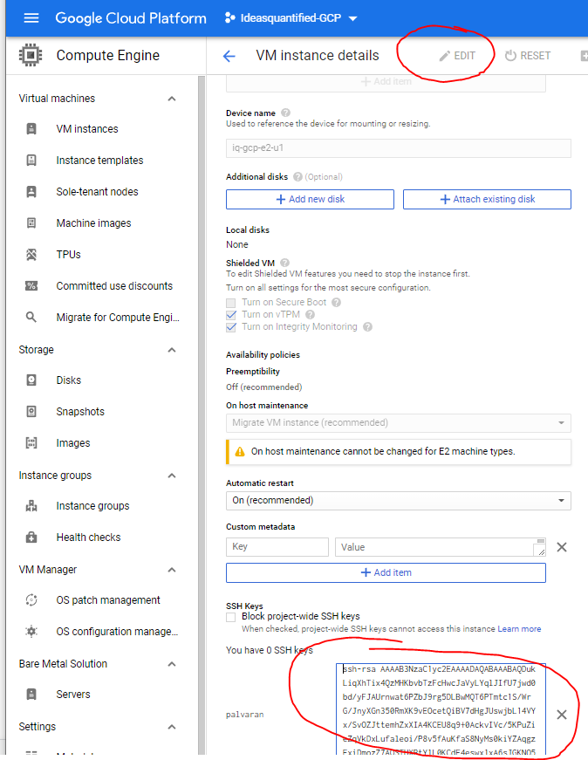The height and width of the screenshot is (760, 588).
Task: Click the Health checks icon
Action: tap(31, 537)
